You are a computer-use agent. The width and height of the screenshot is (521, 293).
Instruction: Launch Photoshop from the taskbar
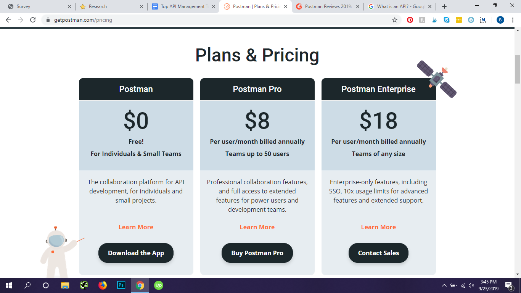pos(121,285)
